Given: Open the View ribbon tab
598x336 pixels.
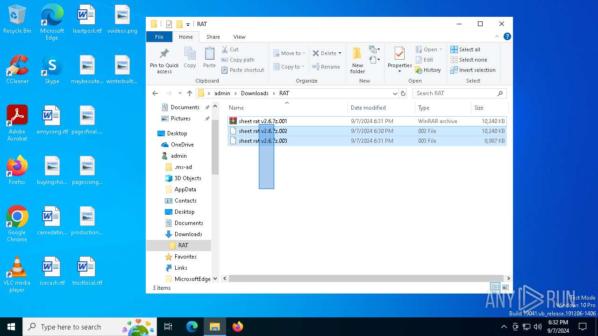Looking at the screenshot, I should click(x=239, y=37).
